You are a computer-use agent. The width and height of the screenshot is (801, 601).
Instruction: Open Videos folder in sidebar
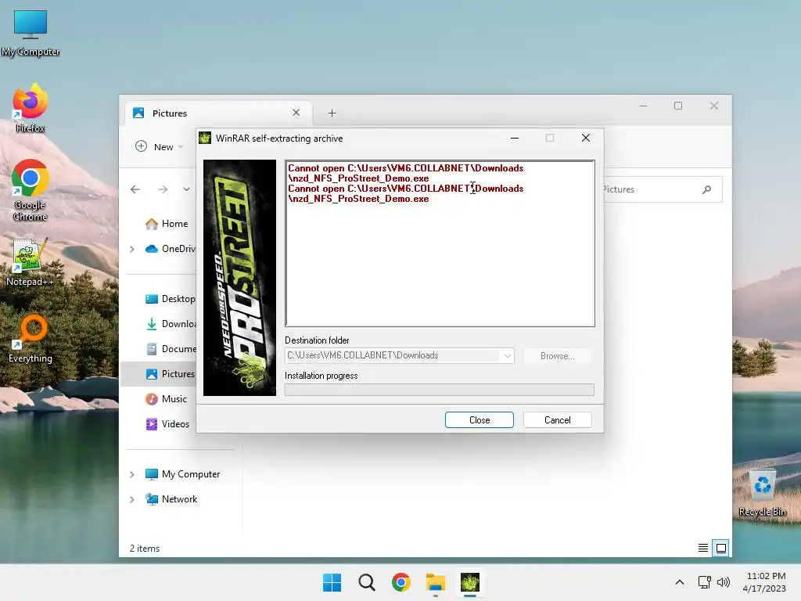(167, 424)
